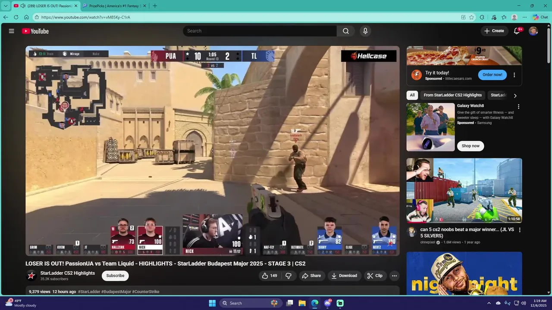Viewport: 552px width, 310px height.
Task: Click the Create button
Action: pyautogui.click(x=494, y=31)
